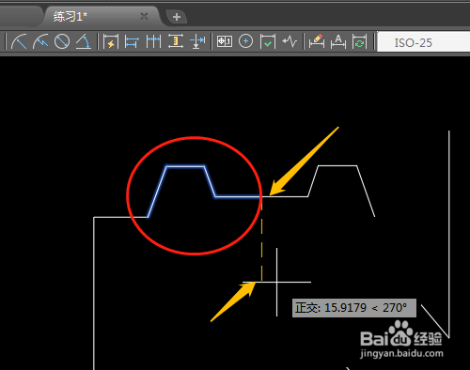Click the 正交: 15.9179 < 270° tooltip
The image size is (470, 370).
coord(354,308)
